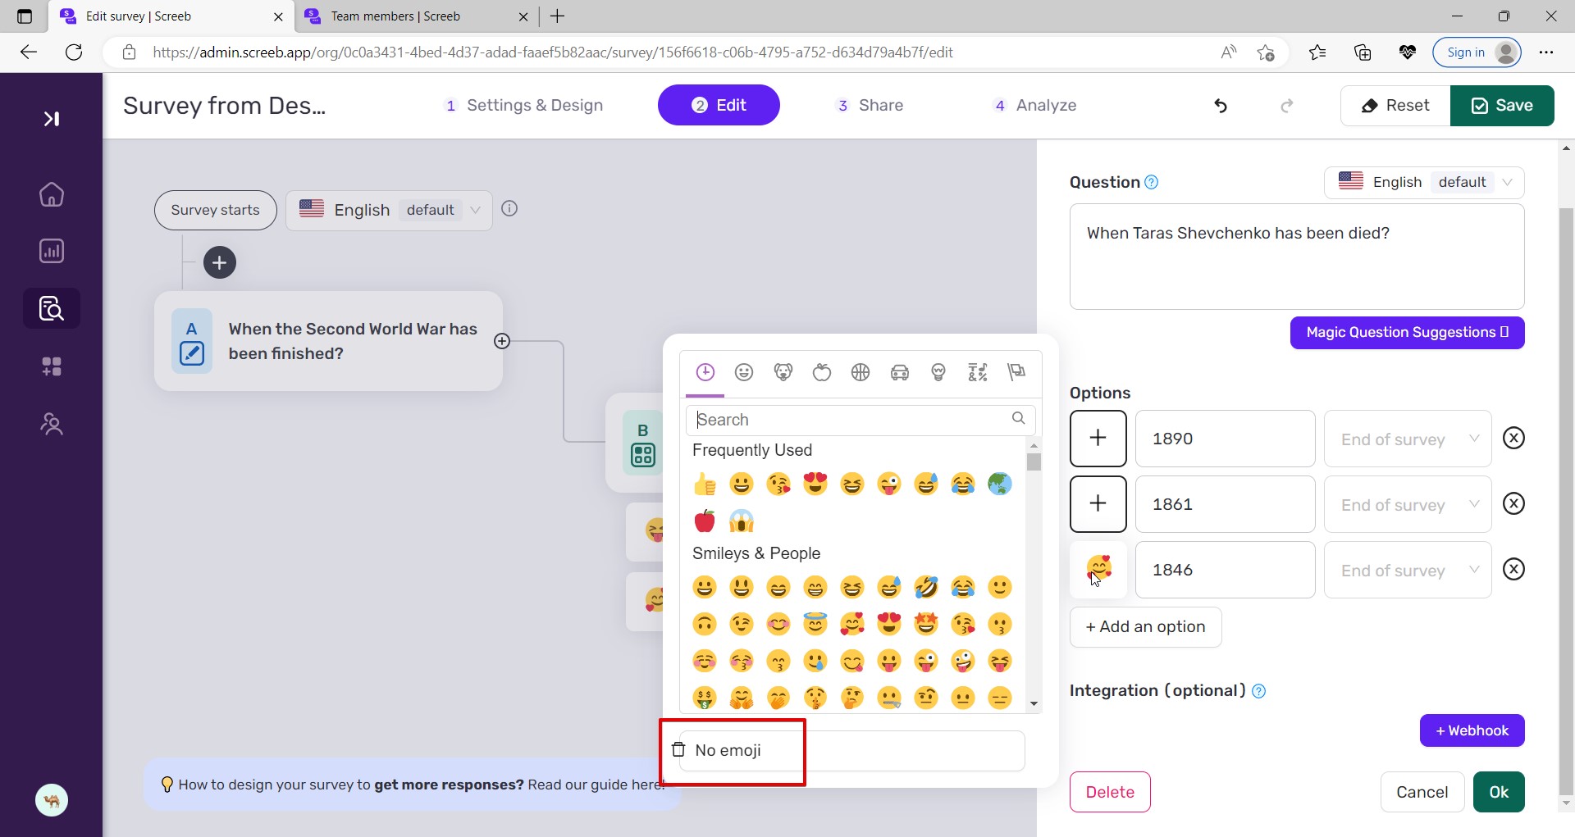Click the emoji search field
Viewport: 1575px width, 837px height.
(x=861, y=420)
